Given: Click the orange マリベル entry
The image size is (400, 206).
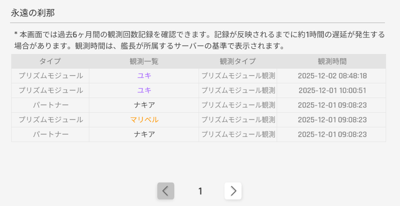Looking at the screenshot, I should pos(144,120).
